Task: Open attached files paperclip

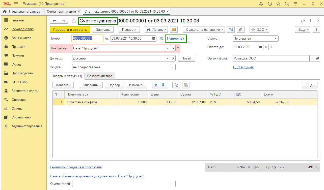Action: [x=241, y=29]
